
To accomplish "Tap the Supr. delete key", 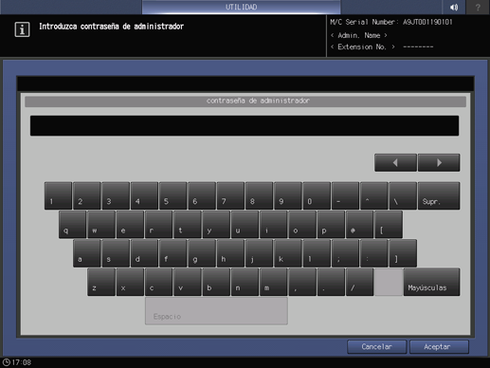I will (439, 195).
